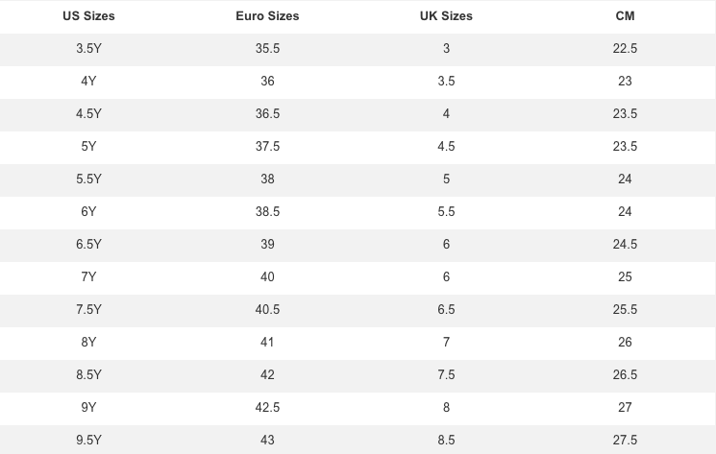
Task: Select the 40.5 Euro size value
Action: point(267,309)
